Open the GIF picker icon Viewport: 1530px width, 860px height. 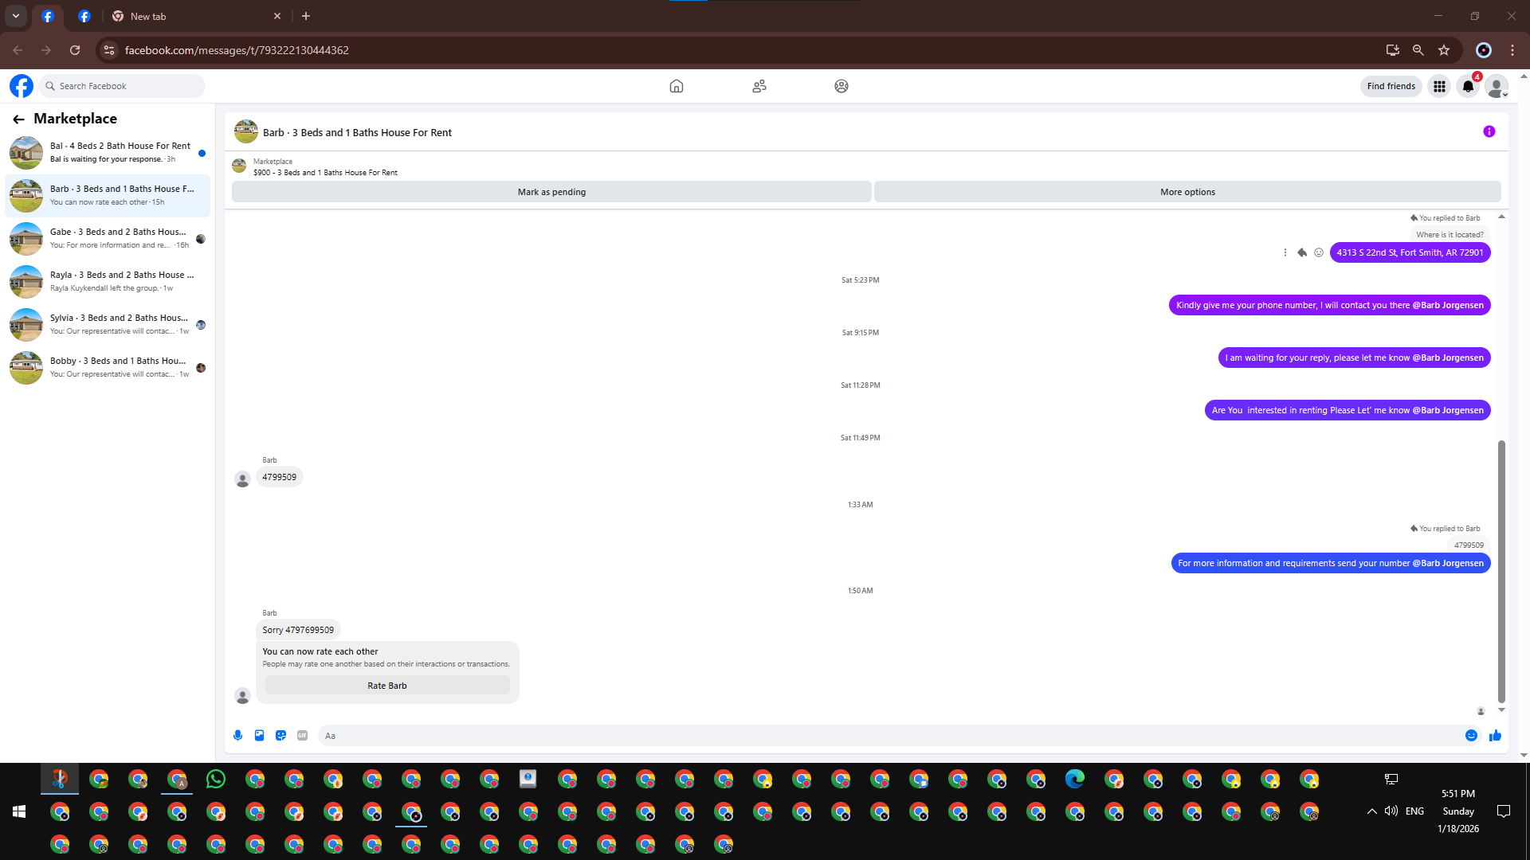(x=302, y=736)
